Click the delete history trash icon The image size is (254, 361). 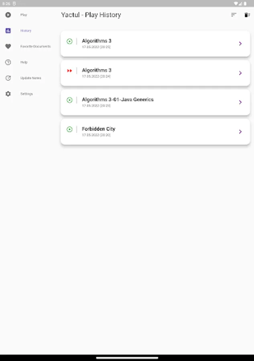[x=247, y=15]
